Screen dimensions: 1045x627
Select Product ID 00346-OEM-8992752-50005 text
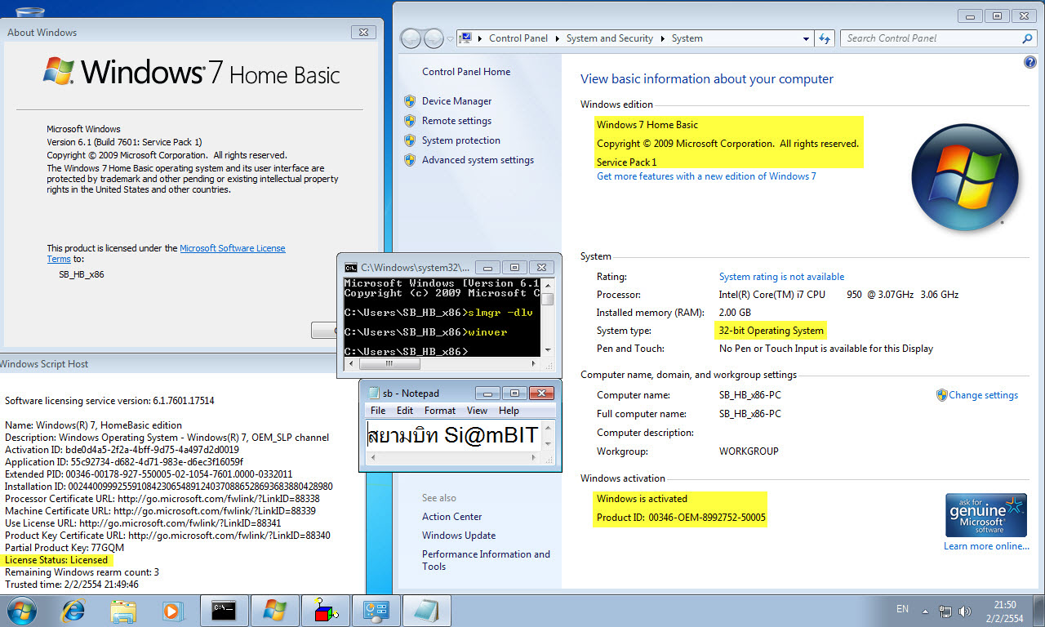coord(681,518)
